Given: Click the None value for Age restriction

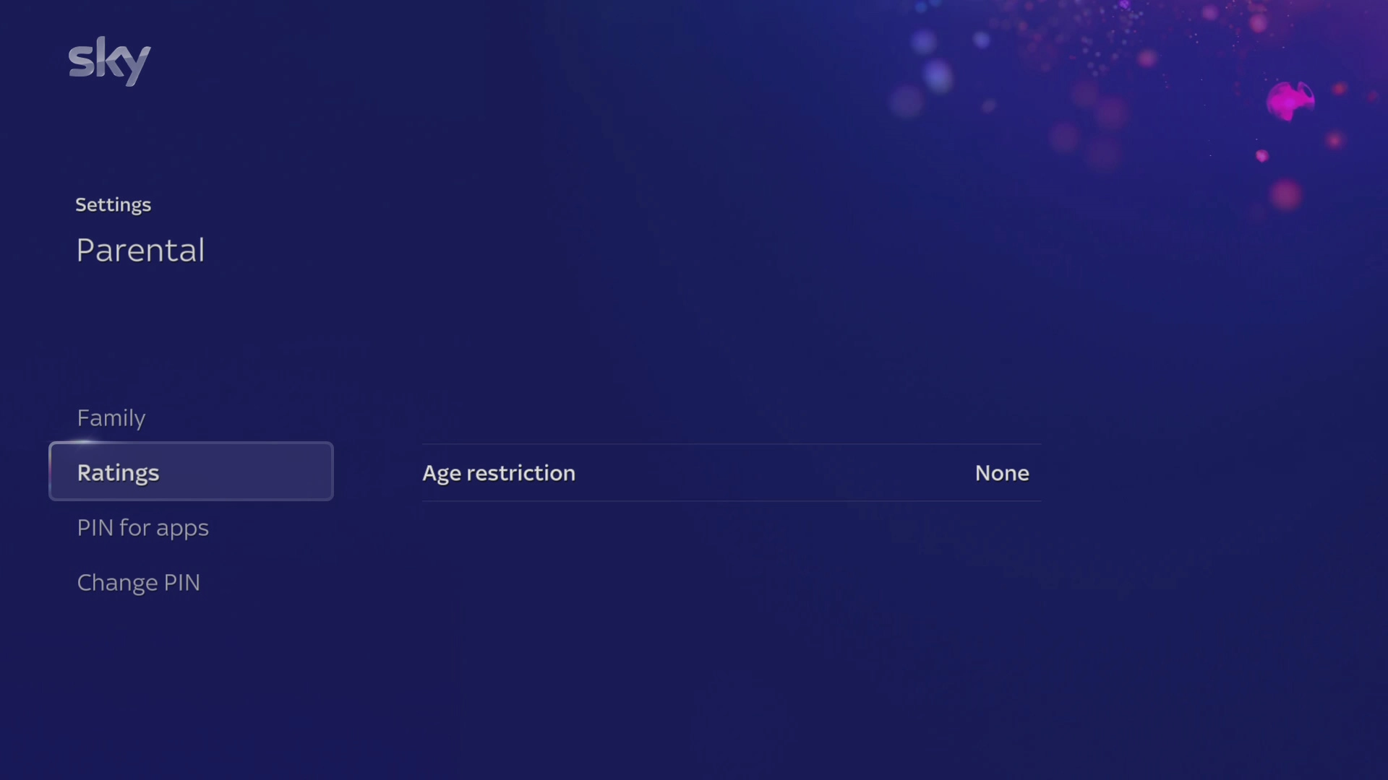Looking at the screenshot, I should (x=1002, y=473).
